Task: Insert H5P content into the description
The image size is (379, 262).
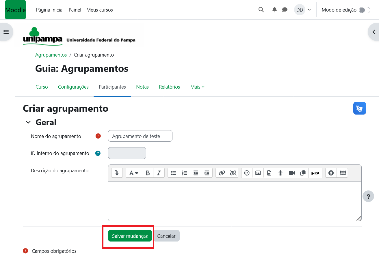Action: [315, 173]
